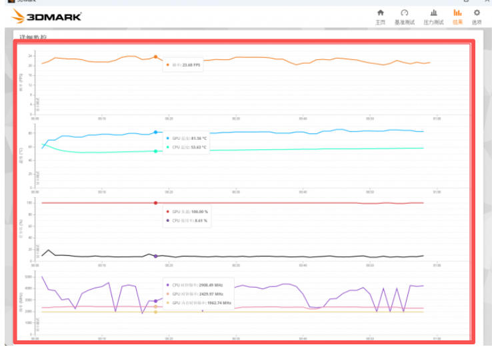Click the 3DMARK logo
Screen dimensions: 492x347
click(47, 15)
